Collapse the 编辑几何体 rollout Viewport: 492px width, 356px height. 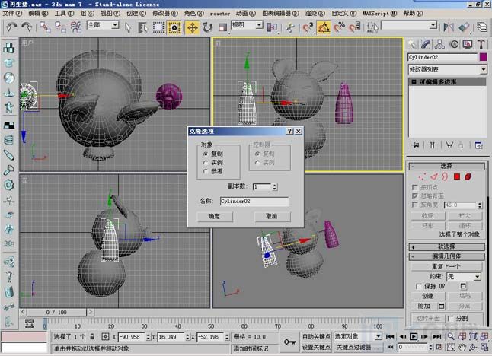[x=446, y=256]
